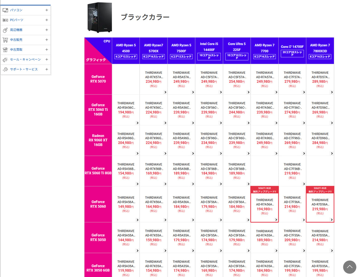Click the black PC case product image
Image resolution: width=362 pixels, height=277 pixels.
[x=100, y=18]
